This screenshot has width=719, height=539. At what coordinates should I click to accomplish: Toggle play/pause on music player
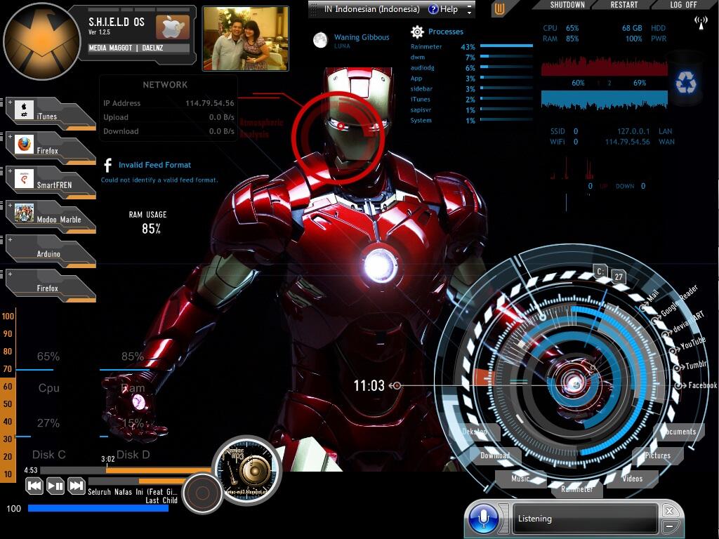pos(55,486)
